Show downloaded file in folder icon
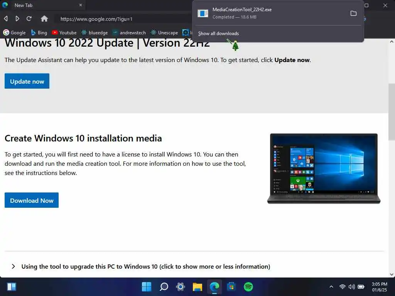This screenshot has height=296, width=395. (353, 13)
